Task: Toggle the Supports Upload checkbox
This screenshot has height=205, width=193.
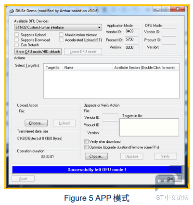Action: click(x=16, y=35)
